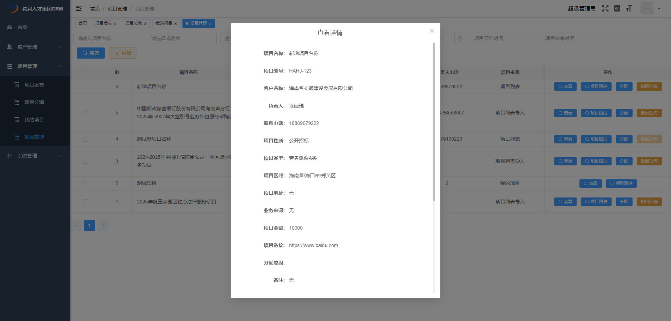The image size is (671, 321).
Task: Close the 项目公海 tab with its x
Action: (145, 24)
